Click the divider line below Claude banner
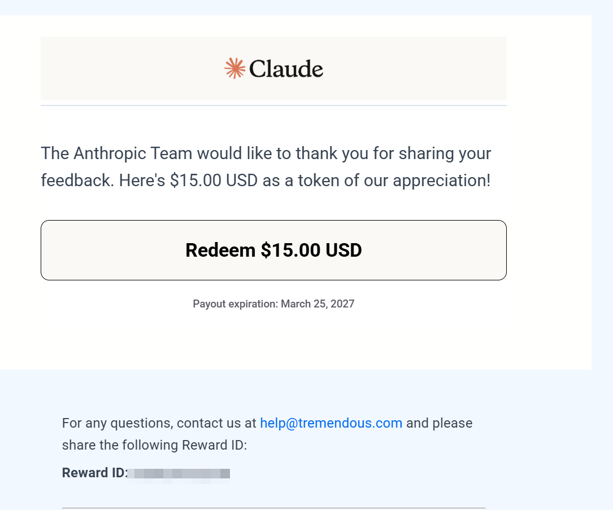 tap(273, 105)
